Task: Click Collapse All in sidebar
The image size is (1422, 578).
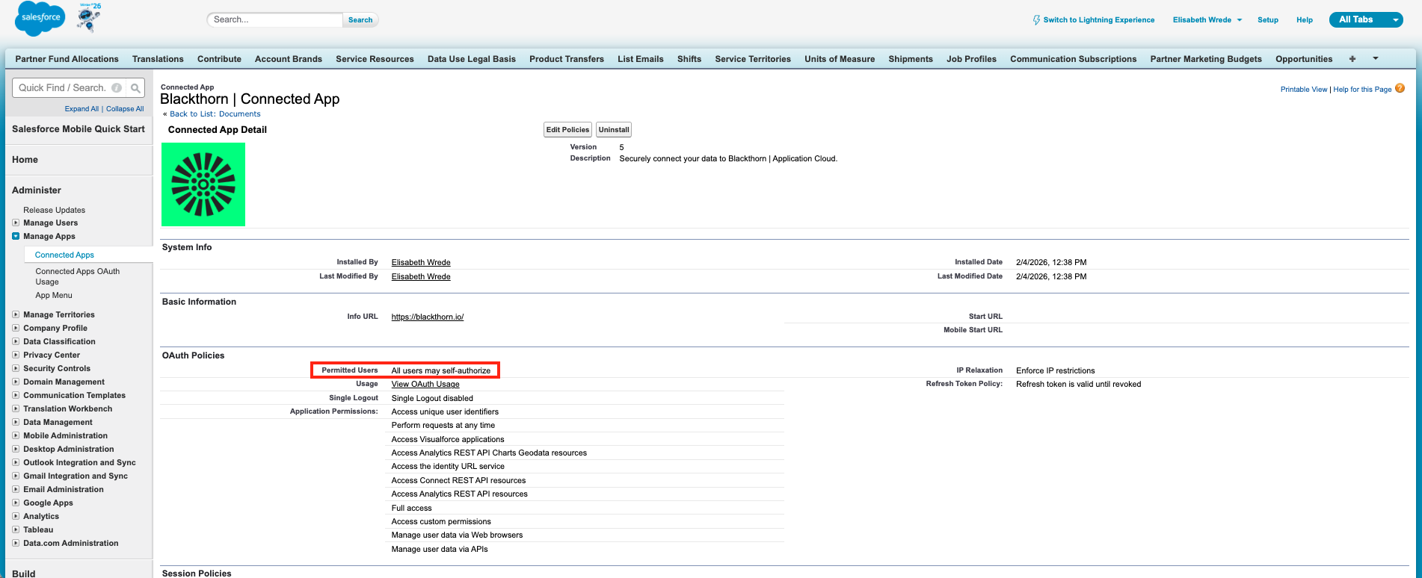Action: click(125, 109)
